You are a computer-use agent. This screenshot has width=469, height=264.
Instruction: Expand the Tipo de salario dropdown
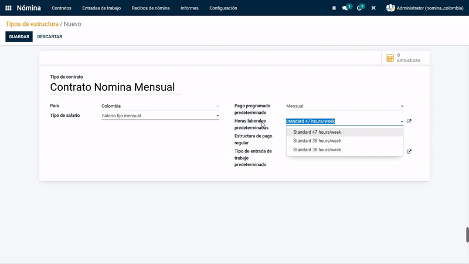tap(217, 116)
